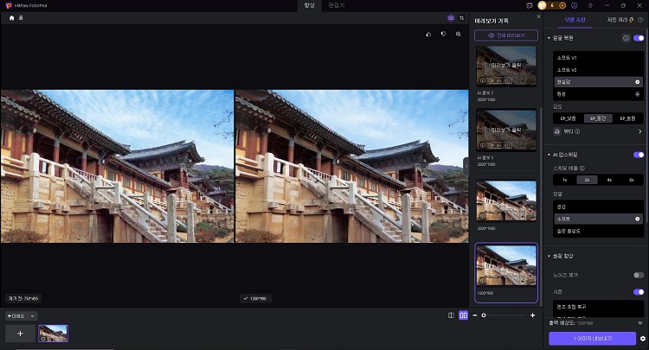Collapse the side panel with the edge arrow handle

tap(466, 166)
